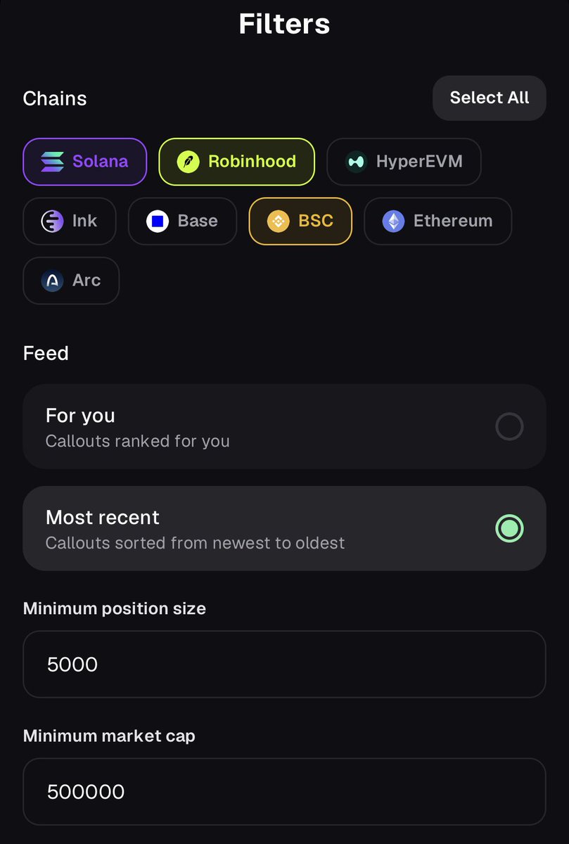Select the For you radio button
The image size is (569, 844).
[x=509, y=426]
